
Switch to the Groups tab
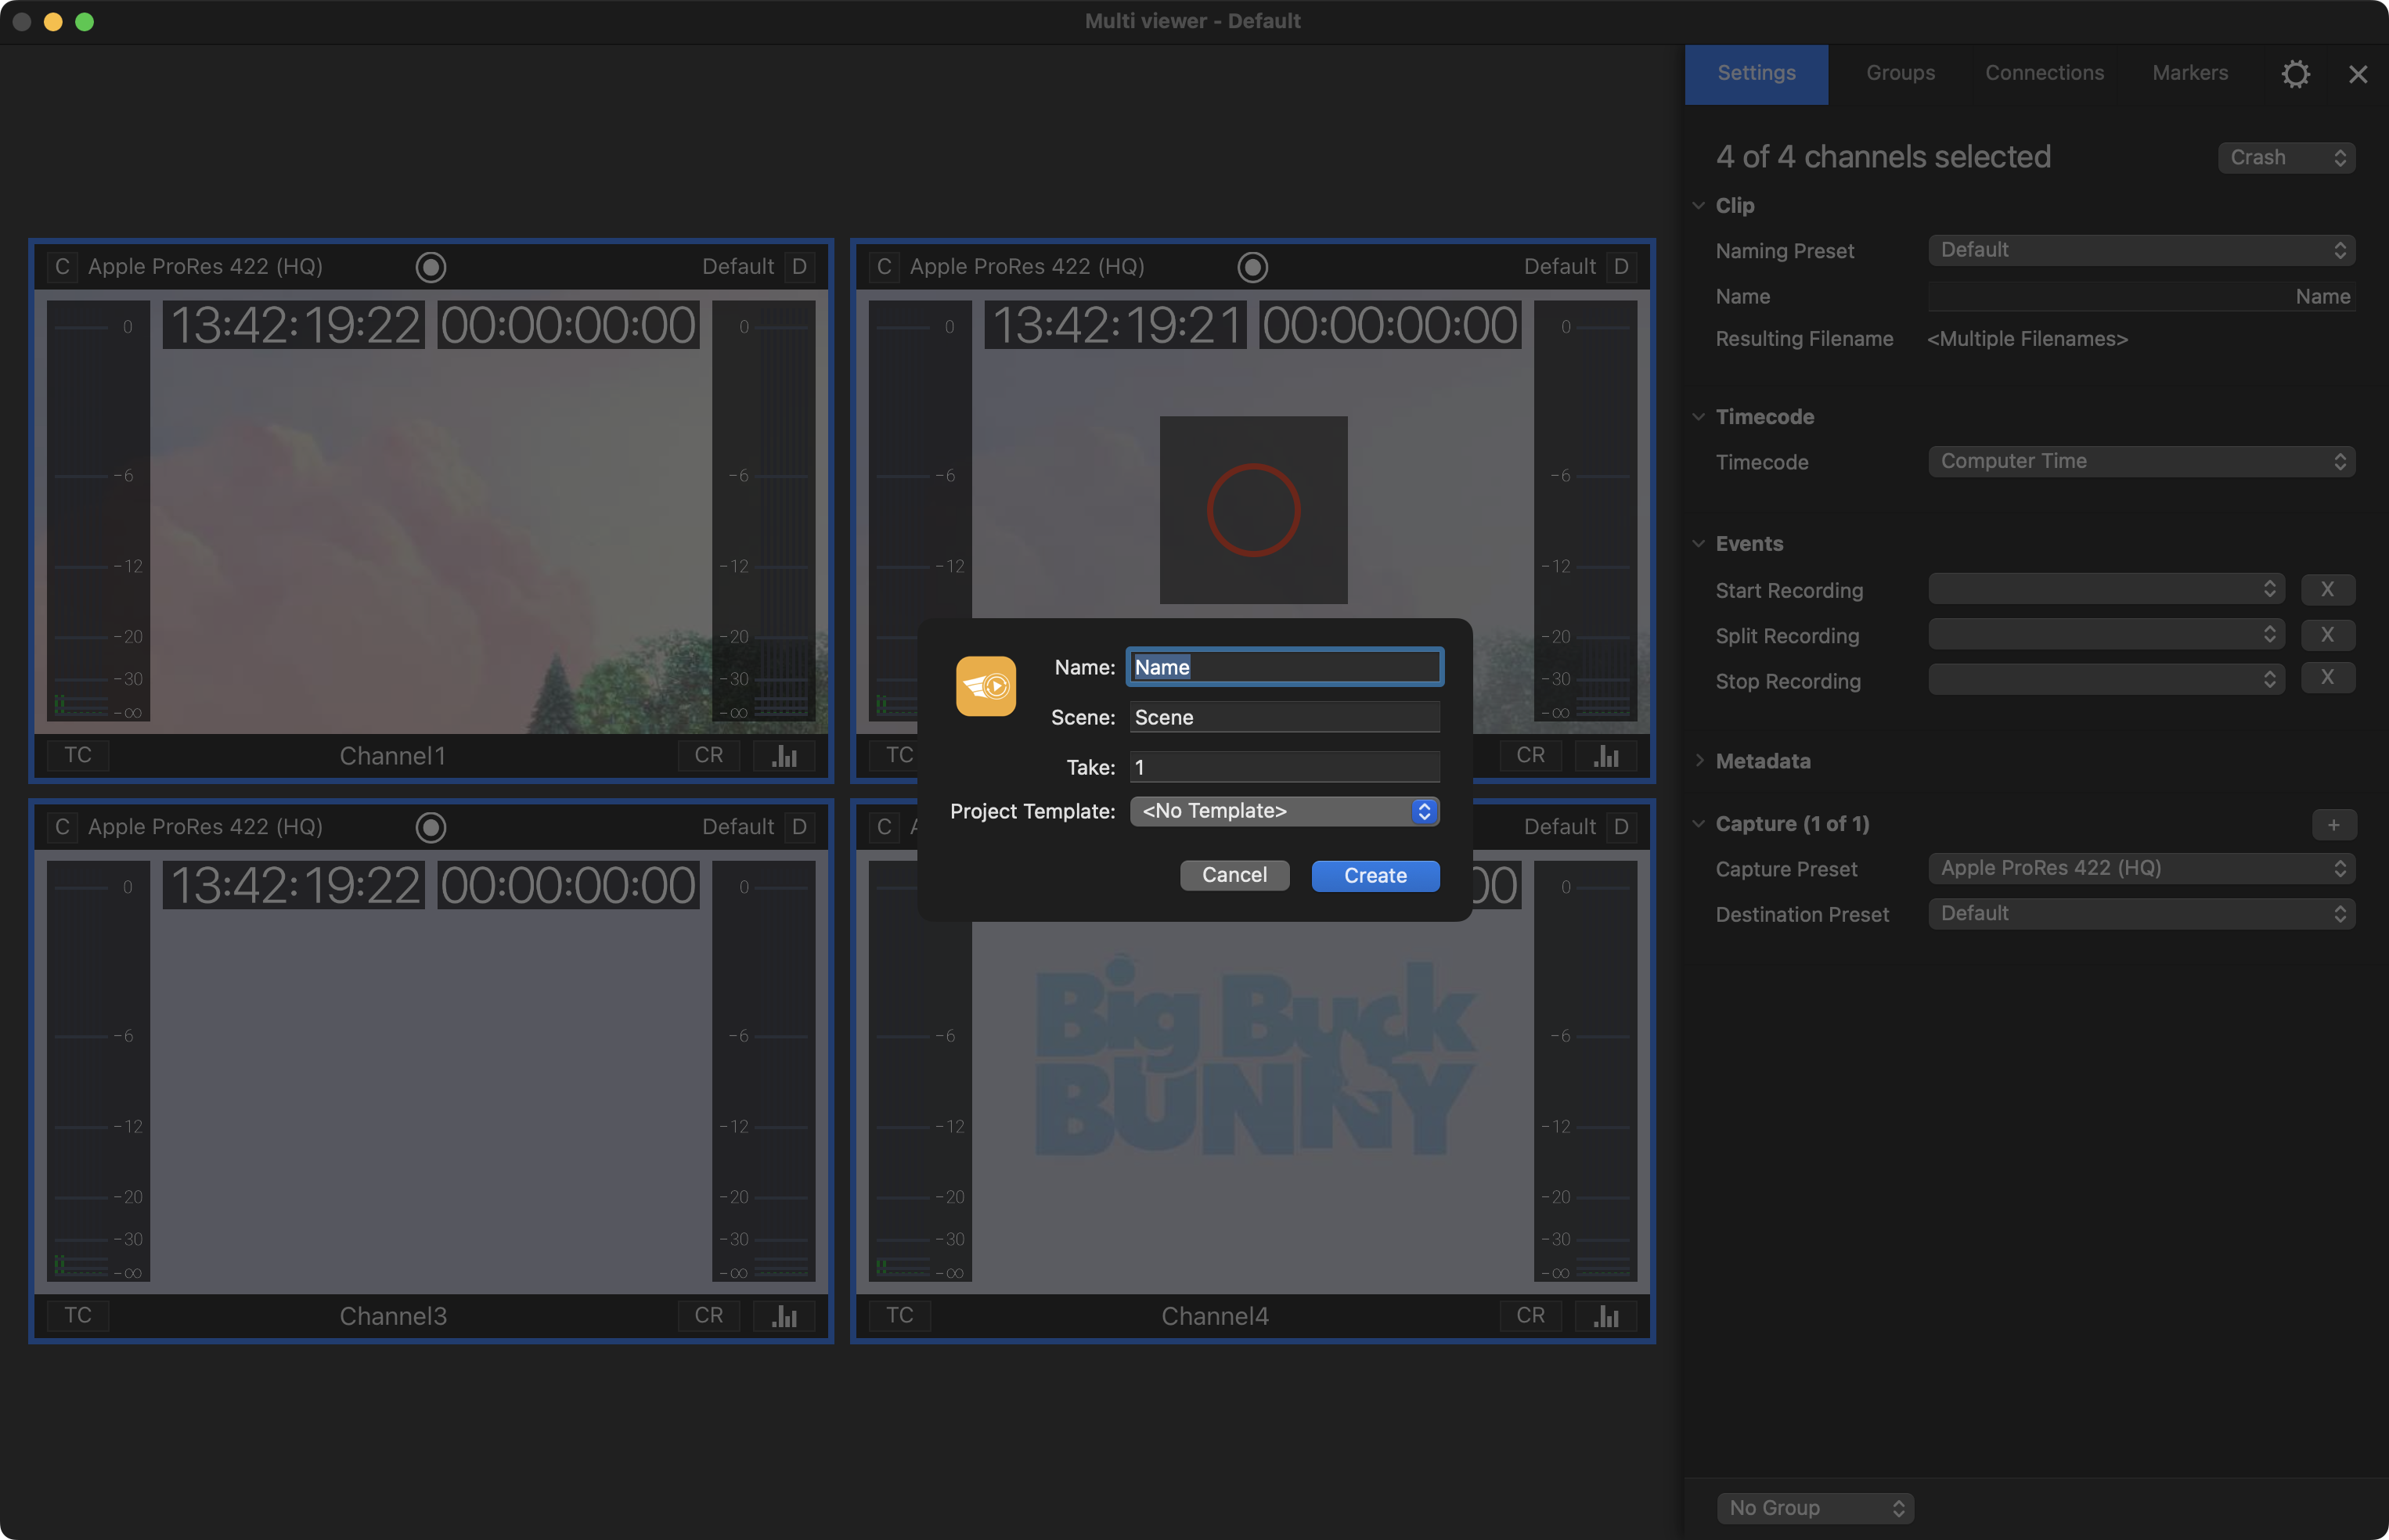(x=1900, y=74)
